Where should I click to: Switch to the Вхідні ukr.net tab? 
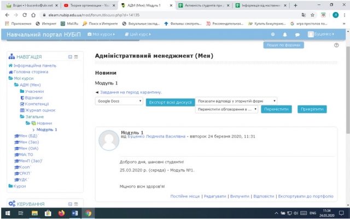tap(32, 5)
